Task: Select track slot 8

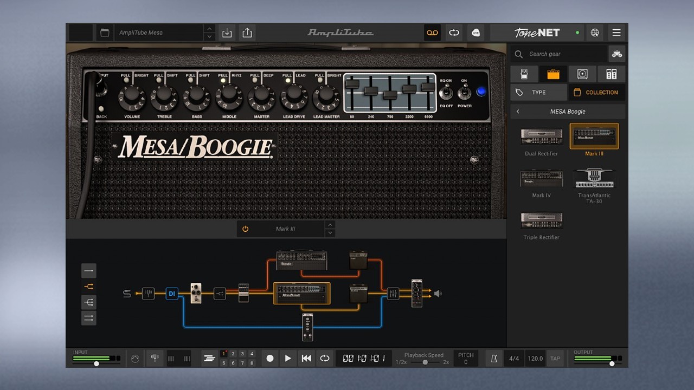Action: (x=252, y=363)
